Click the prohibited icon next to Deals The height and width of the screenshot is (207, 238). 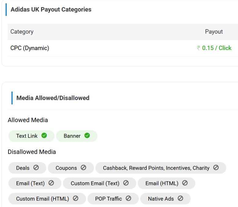point(36,168)
